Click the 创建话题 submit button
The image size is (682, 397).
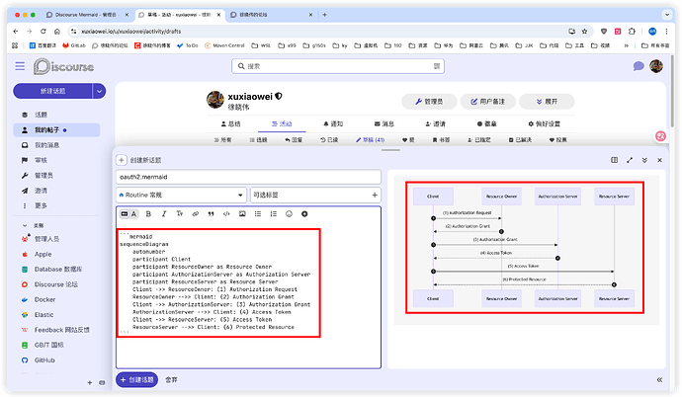coord(136,379)
